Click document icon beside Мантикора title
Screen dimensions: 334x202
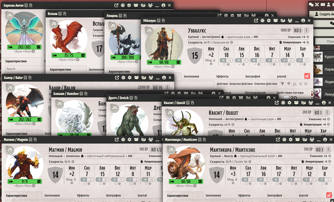tap(204, 140)
